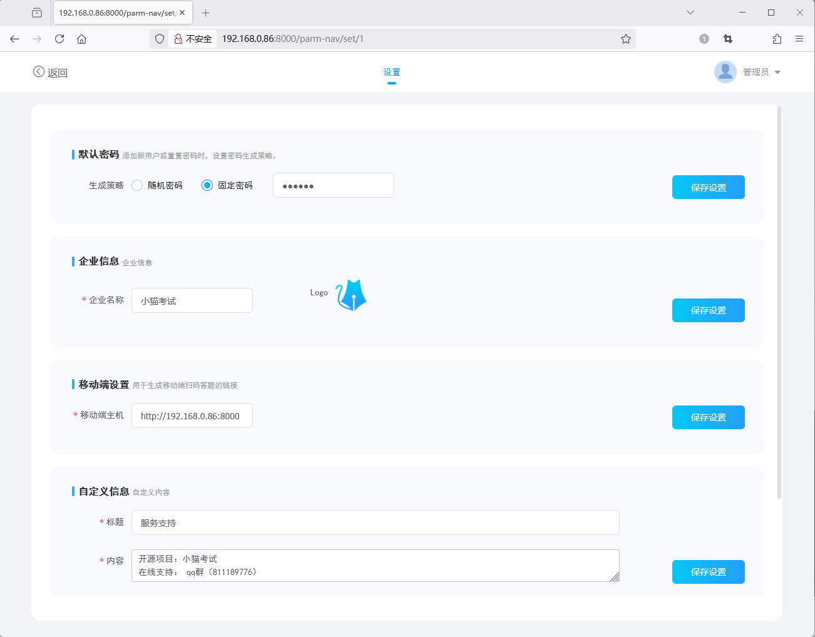
Task: Open the 管理员 user avatar icon
Action: click(x=725, y=71)
